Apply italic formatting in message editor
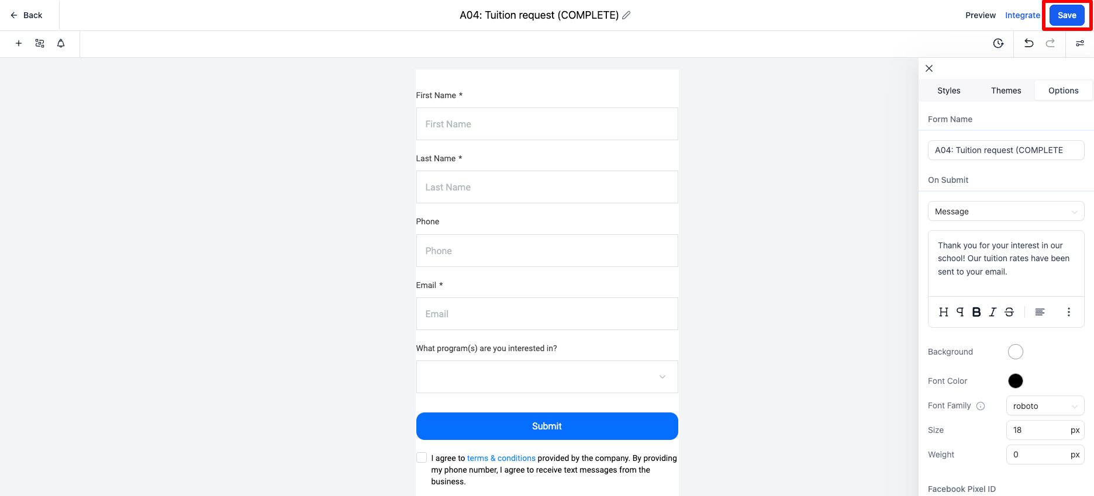This screenshot has width=1094, height=496. [x=993, y=312]
